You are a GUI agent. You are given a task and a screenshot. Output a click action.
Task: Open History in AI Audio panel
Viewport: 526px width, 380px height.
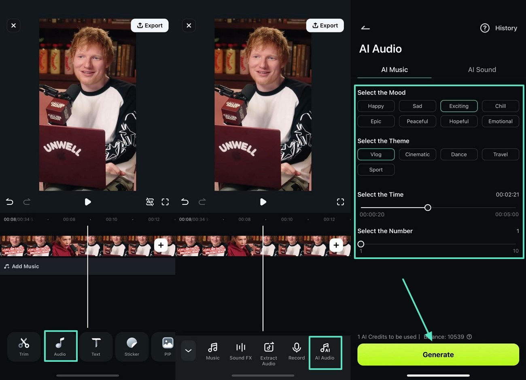[506, 28]
